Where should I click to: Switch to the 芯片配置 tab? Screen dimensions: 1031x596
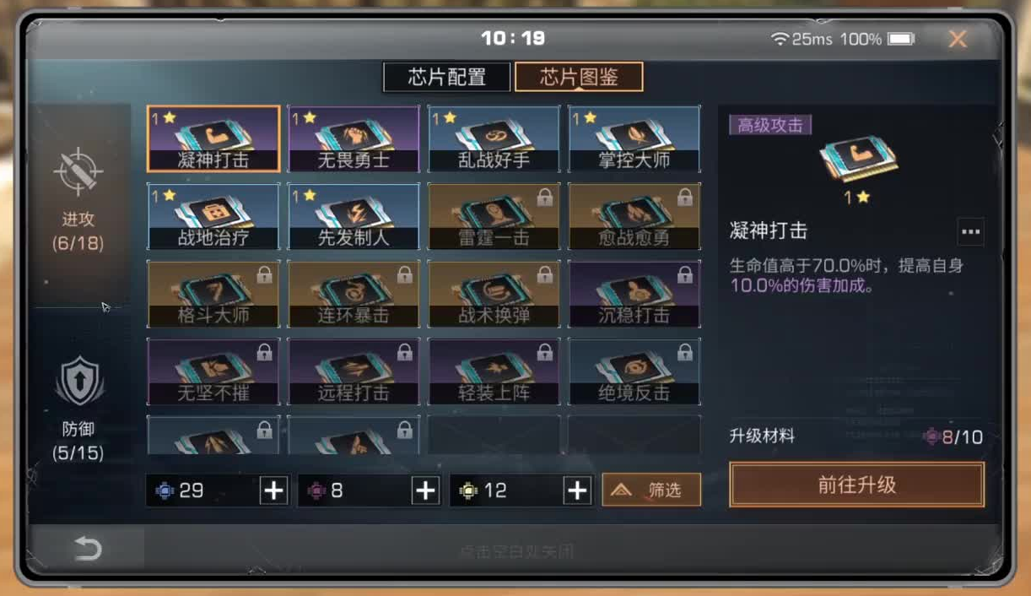point(447,77)
